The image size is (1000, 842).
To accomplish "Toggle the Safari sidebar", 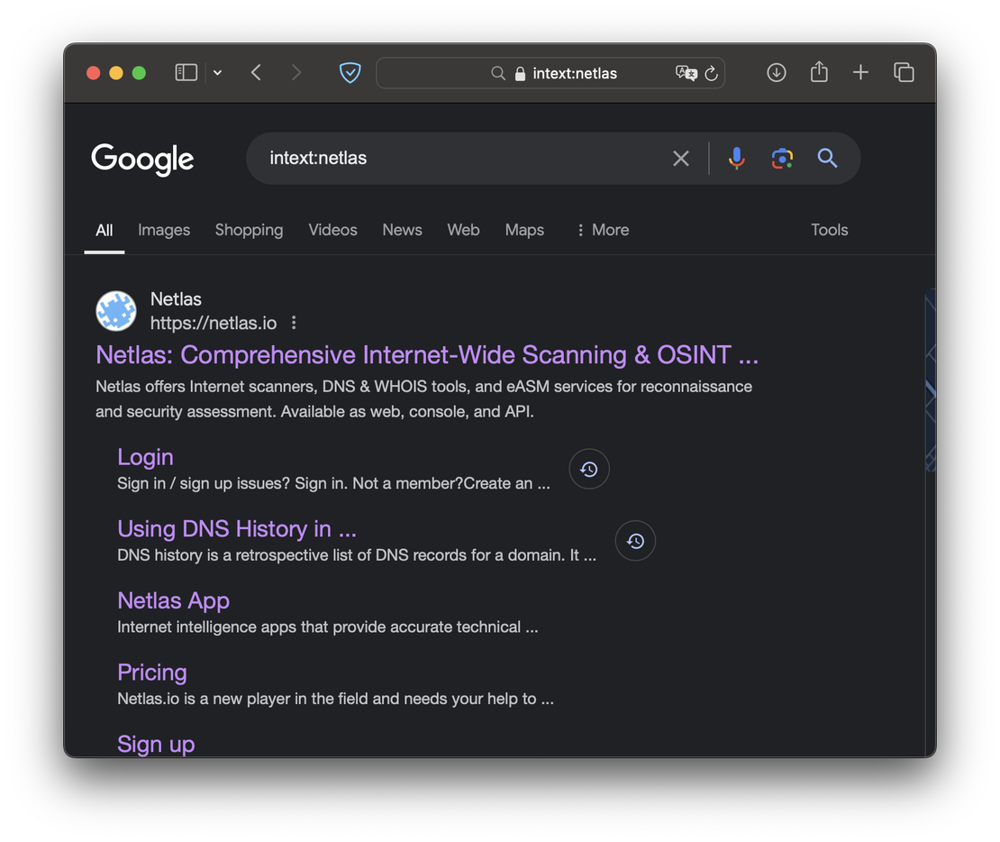I will coord(186,72).
